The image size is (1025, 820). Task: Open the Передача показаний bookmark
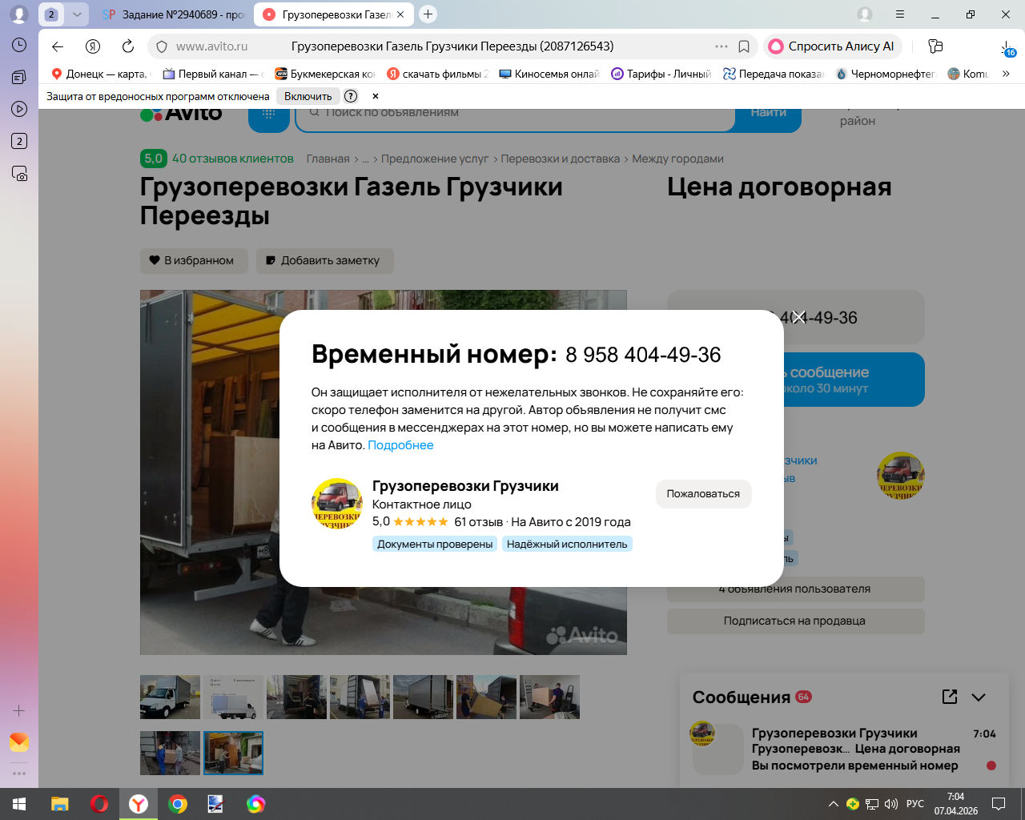774,74
